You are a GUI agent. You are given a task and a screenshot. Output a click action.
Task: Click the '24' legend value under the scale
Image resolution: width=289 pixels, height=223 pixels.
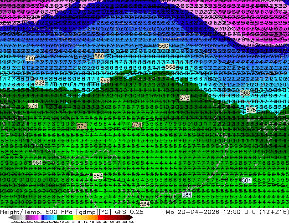point(98,222)
